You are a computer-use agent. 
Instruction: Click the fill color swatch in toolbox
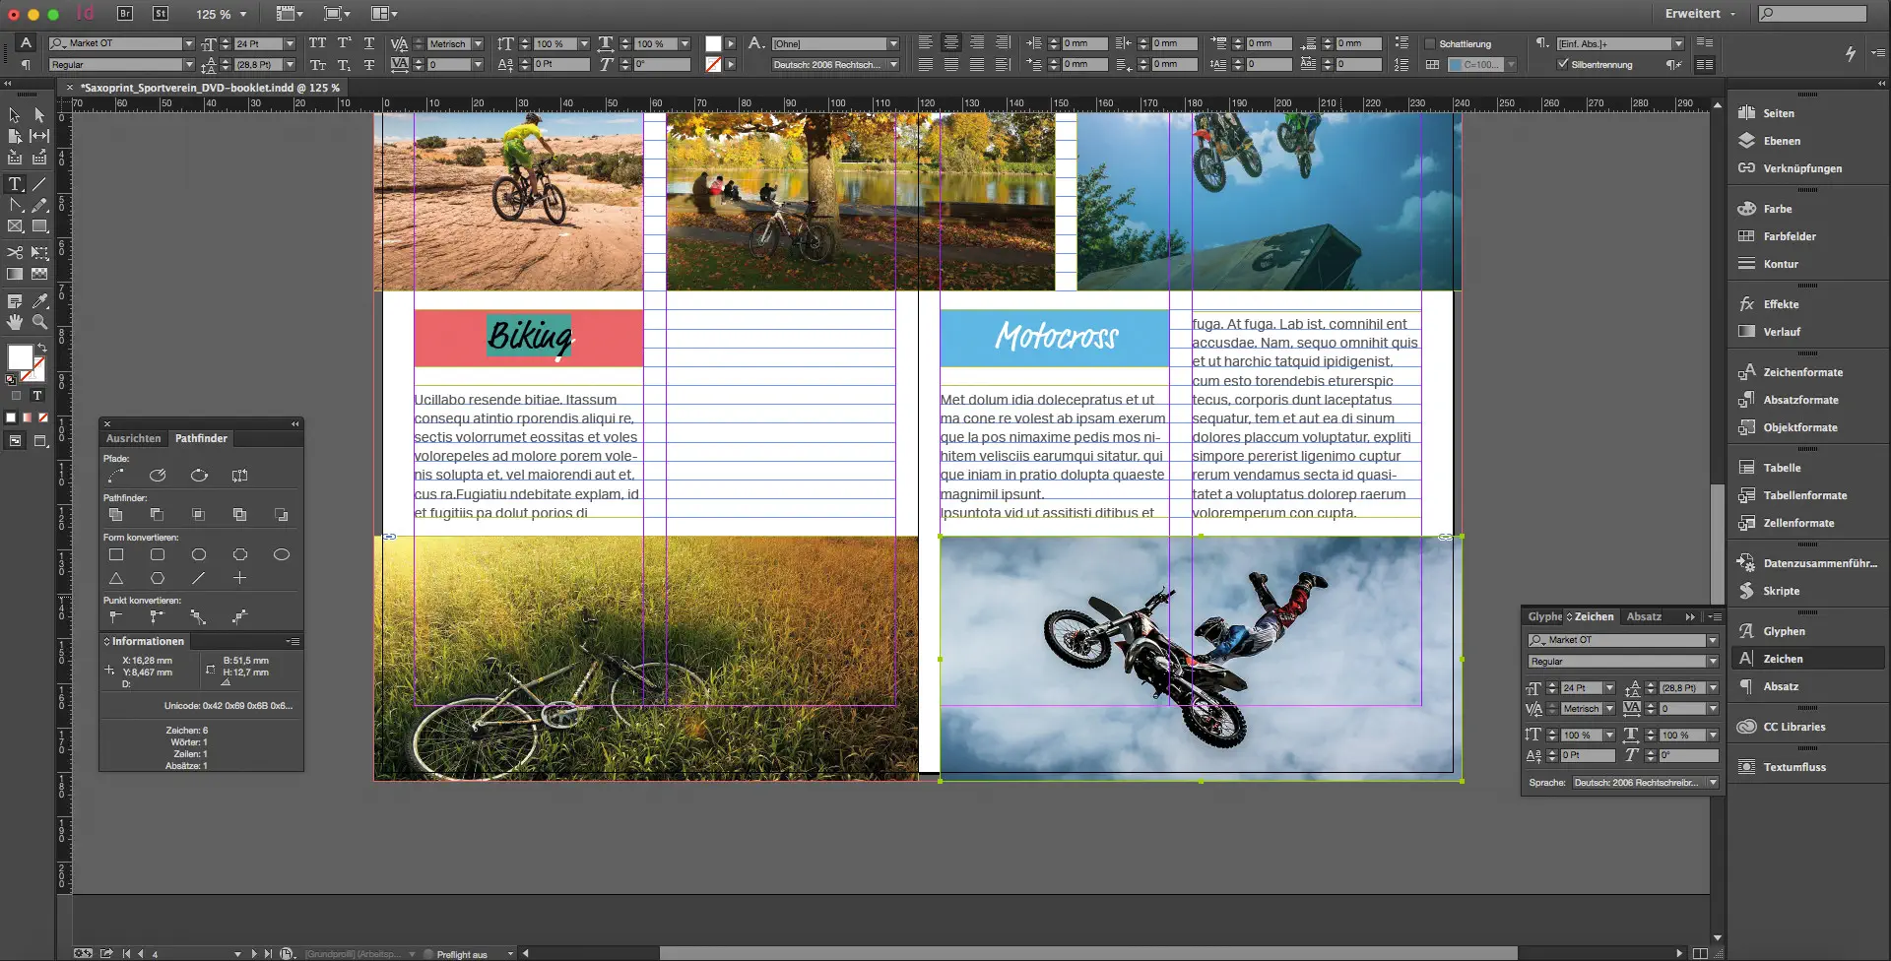[x=20, y=356]
